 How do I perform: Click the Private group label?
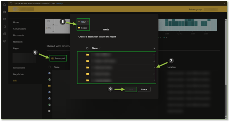click(195, 9)
